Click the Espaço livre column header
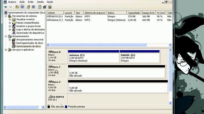Image resolution: width=204 pixels, height=114 pixels. [148, 13]
